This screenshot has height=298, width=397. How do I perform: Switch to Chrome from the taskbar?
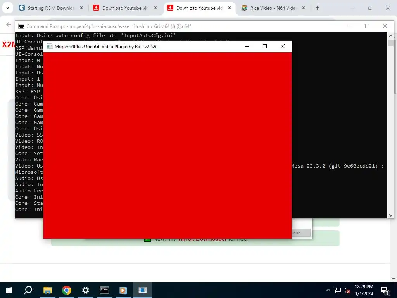click(67, 290)
